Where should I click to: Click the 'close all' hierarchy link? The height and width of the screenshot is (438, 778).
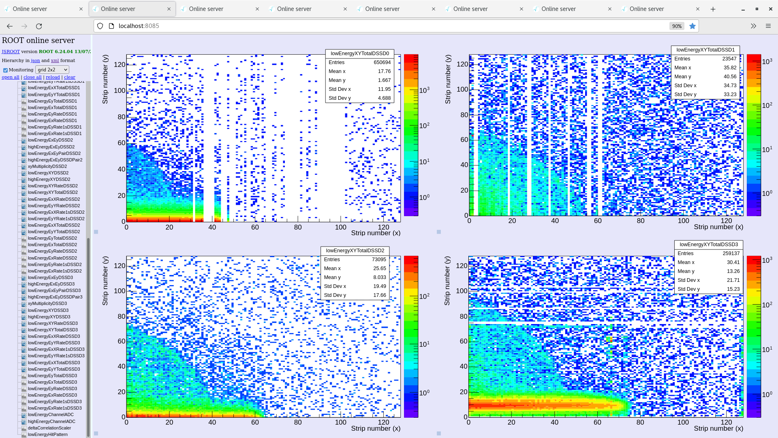click(x=32, y=77)
